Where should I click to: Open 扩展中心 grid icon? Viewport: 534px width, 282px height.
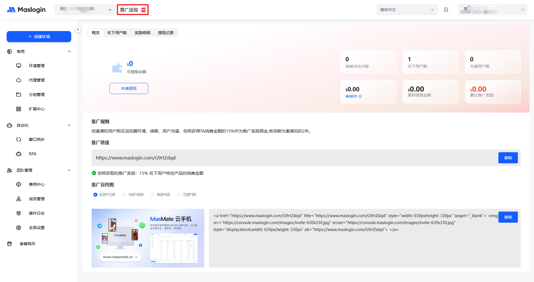(19, 109)
